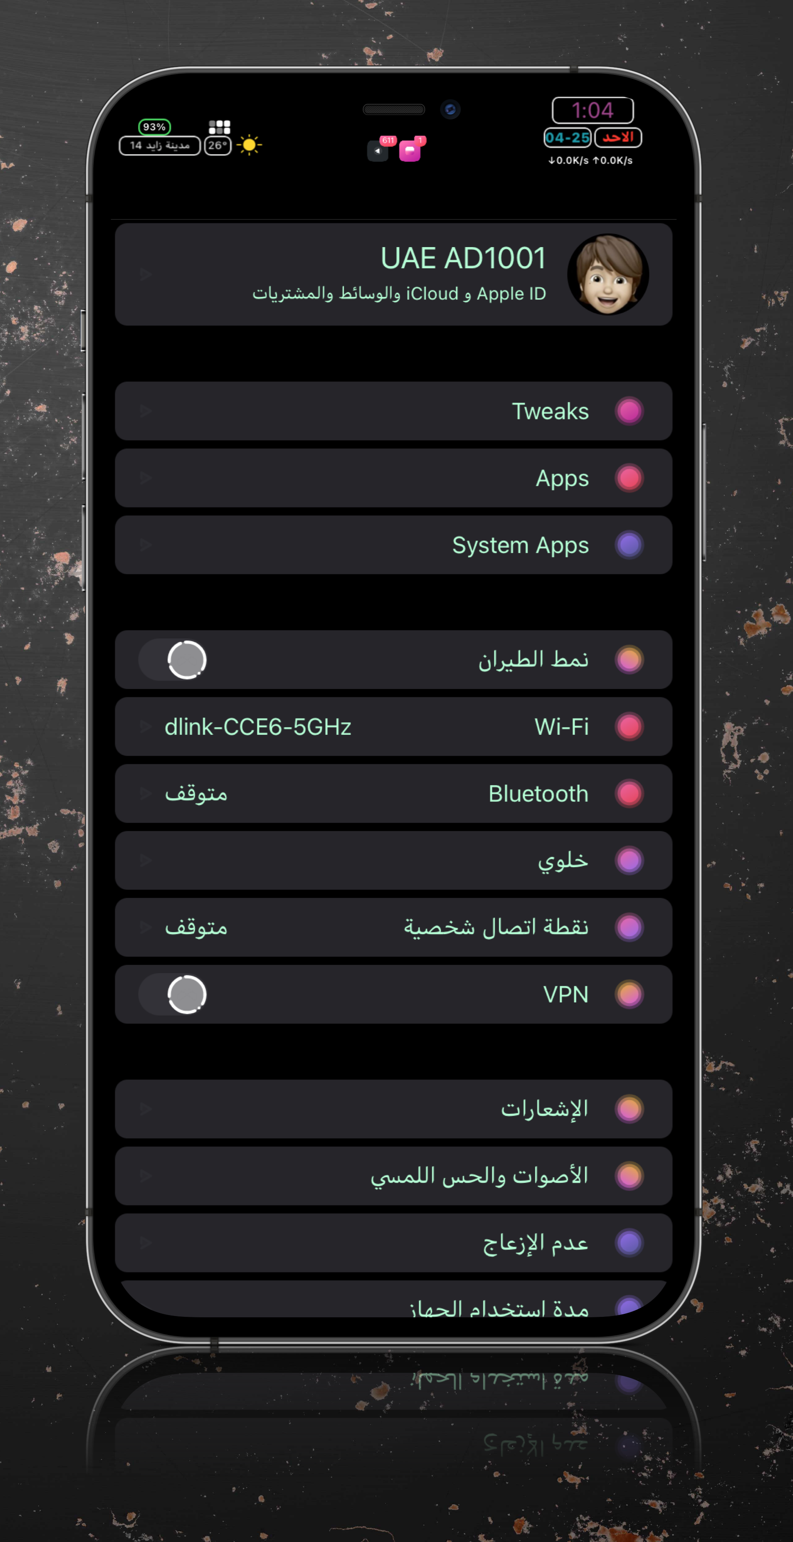Tap the 93% battery indicator
The height and width of the screenshot is (1542, 793).
[154, 127]
